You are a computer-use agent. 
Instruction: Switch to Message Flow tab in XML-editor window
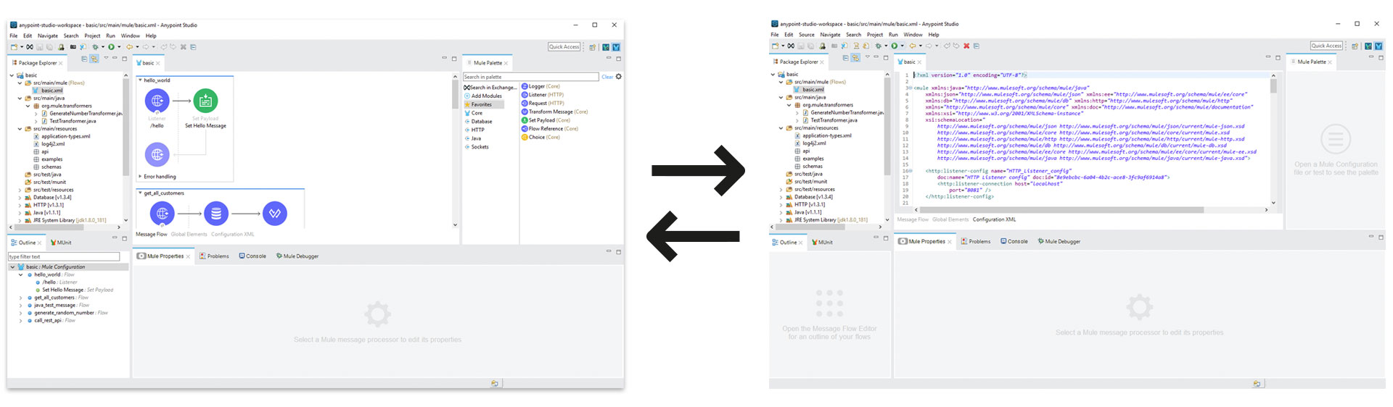(913, 219)
